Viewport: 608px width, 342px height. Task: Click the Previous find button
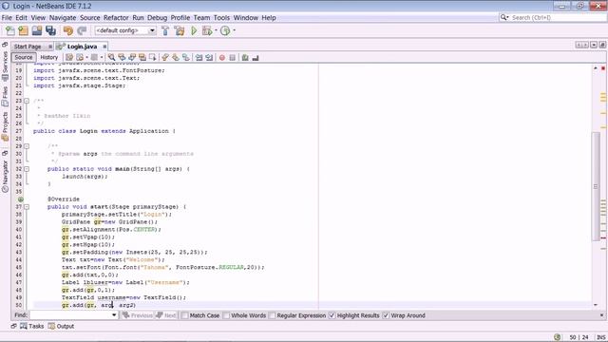[138, 315]
